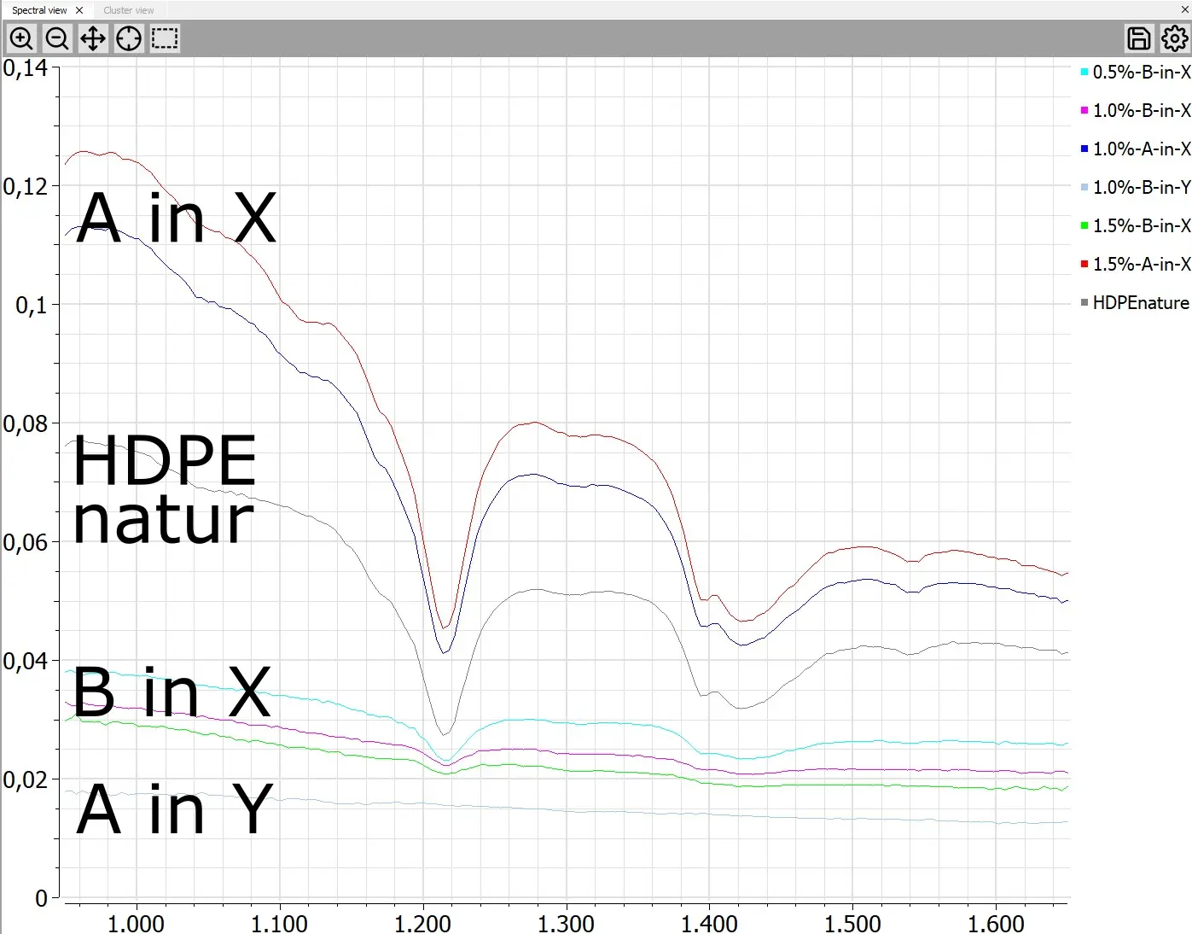Click the 1.500 x-axis label
Image resolution: width=1192 pixels, height=934 pixels.
tap(852, 923)
